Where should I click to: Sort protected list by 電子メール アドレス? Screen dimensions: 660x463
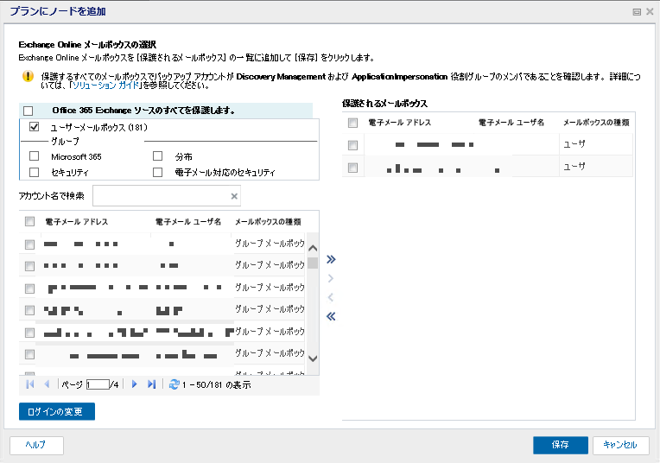pos(400,123)
